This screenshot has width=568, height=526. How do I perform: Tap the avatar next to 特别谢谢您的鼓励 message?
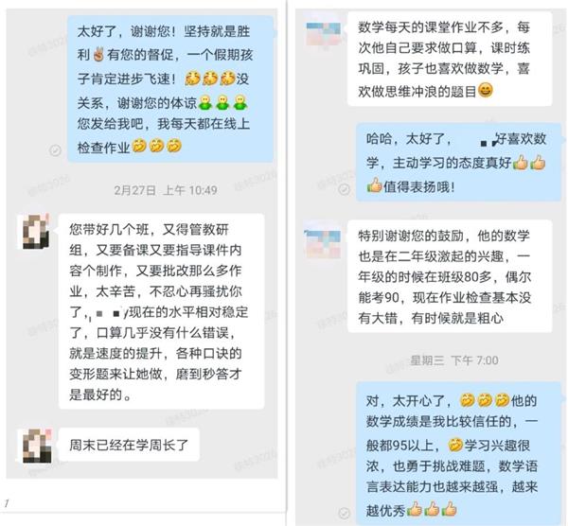coord(323,243)
